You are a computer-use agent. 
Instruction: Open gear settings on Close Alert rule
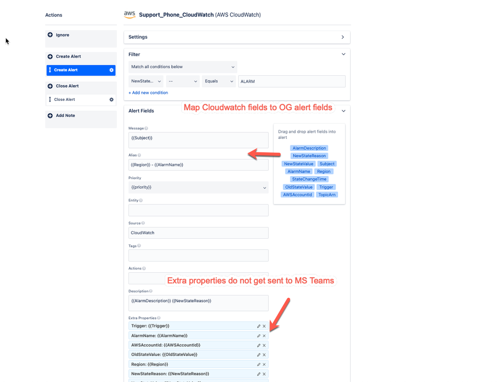click(x=111, y=99)
